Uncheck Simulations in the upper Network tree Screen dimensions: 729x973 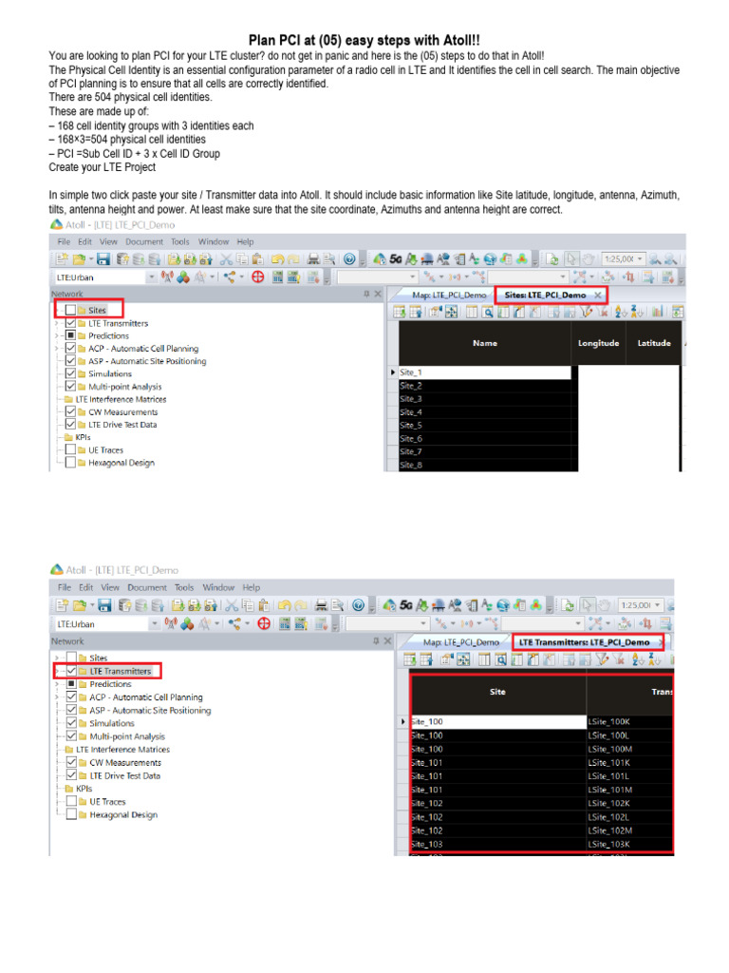tap(70, 372)
